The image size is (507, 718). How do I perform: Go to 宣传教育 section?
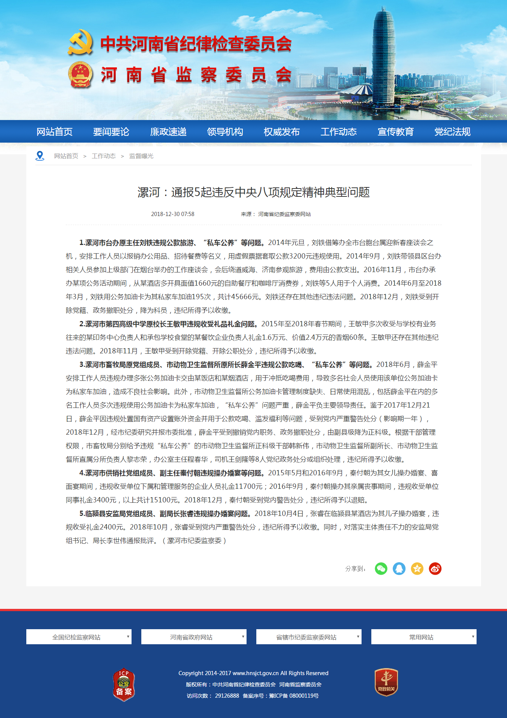click(x=396, y=132)
